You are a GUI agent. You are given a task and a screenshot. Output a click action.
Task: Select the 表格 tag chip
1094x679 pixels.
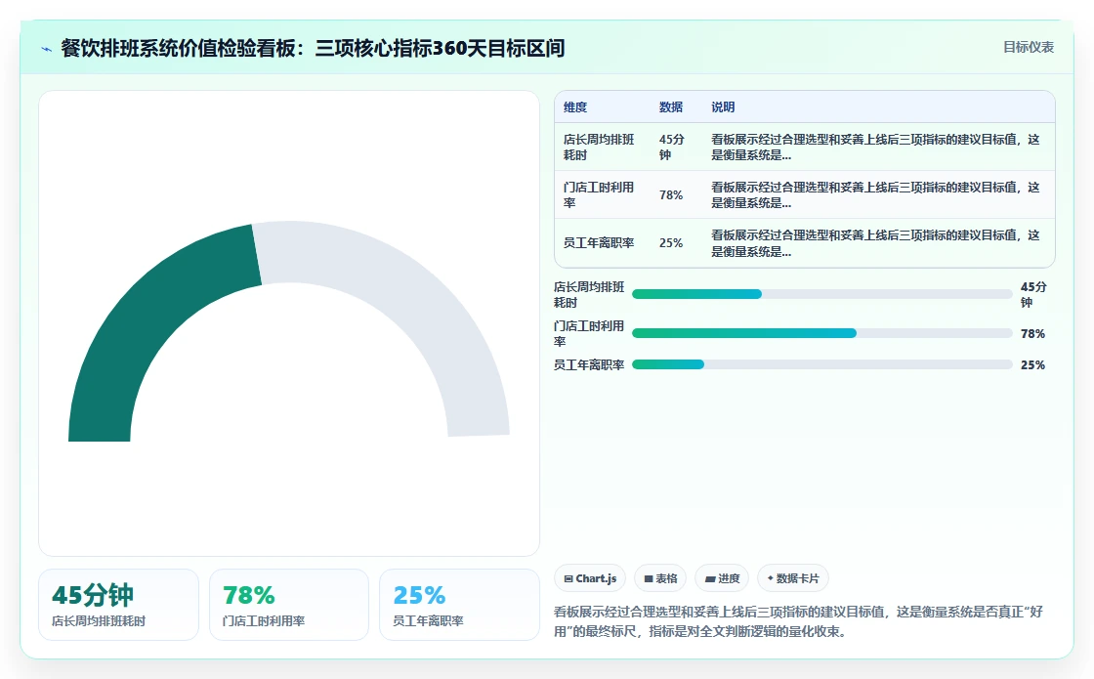[660, 578]
